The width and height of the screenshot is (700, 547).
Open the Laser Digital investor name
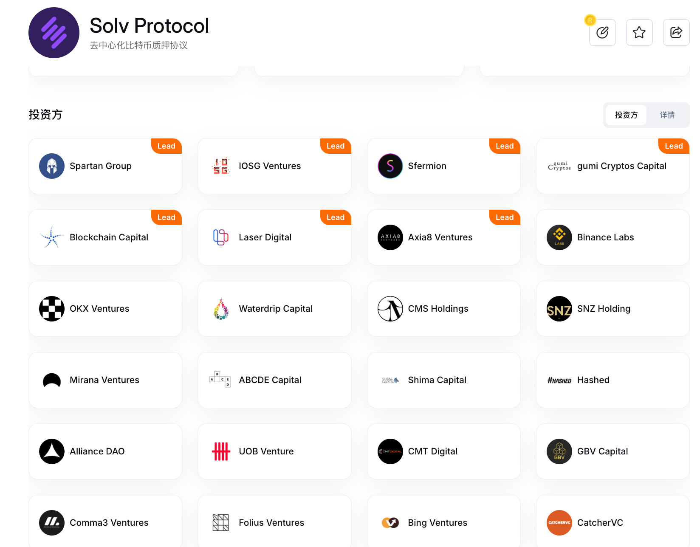click(x=265, y=237)
